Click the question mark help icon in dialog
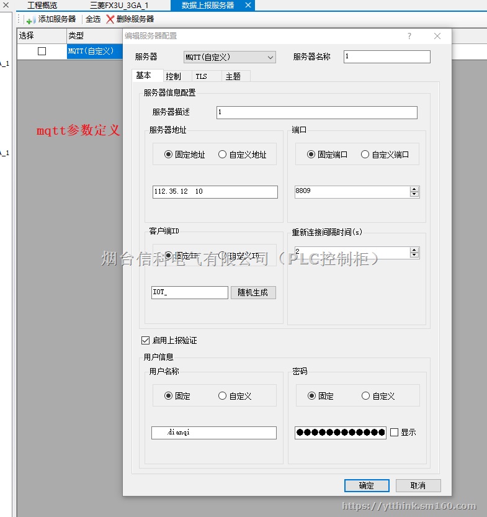 pyautogui.click(x=409, y=36)
